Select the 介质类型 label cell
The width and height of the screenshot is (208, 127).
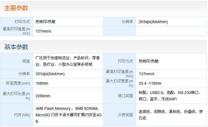pyautogui.click(x=125, y=115)
